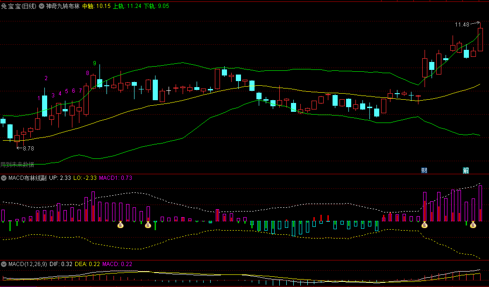
Task: Click the rightmost money bag signal icon
Action: point(473,225)
